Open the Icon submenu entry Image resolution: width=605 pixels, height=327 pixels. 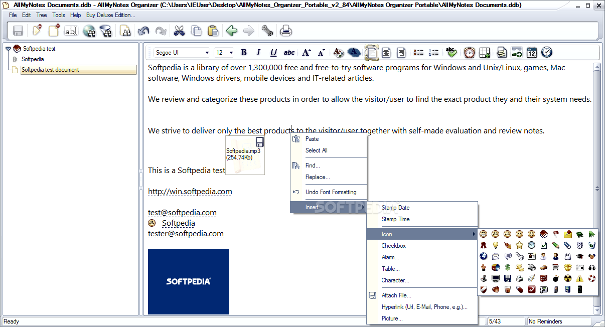[422, 234]
